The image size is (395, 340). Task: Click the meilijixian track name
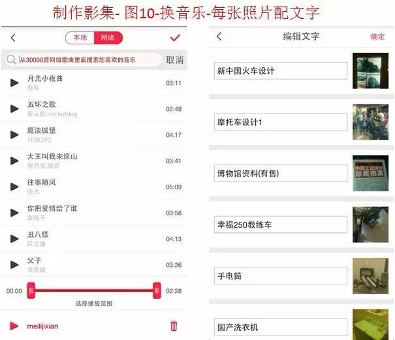42,326
